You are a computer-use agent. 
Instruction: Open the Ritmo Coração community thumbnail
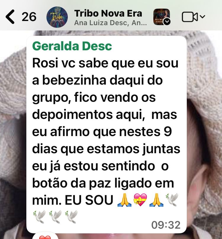coord(161,17)
